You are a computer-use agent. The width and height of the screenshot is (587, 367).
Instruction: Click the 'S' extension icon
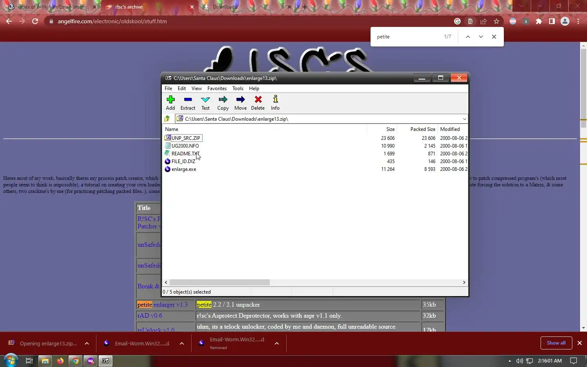click(526, 21)
